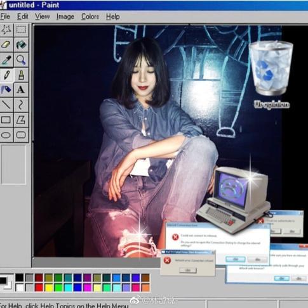Screen dimensions: 308x308
Task: Activate the Airbrush spray tool
Action: point(6,90)
